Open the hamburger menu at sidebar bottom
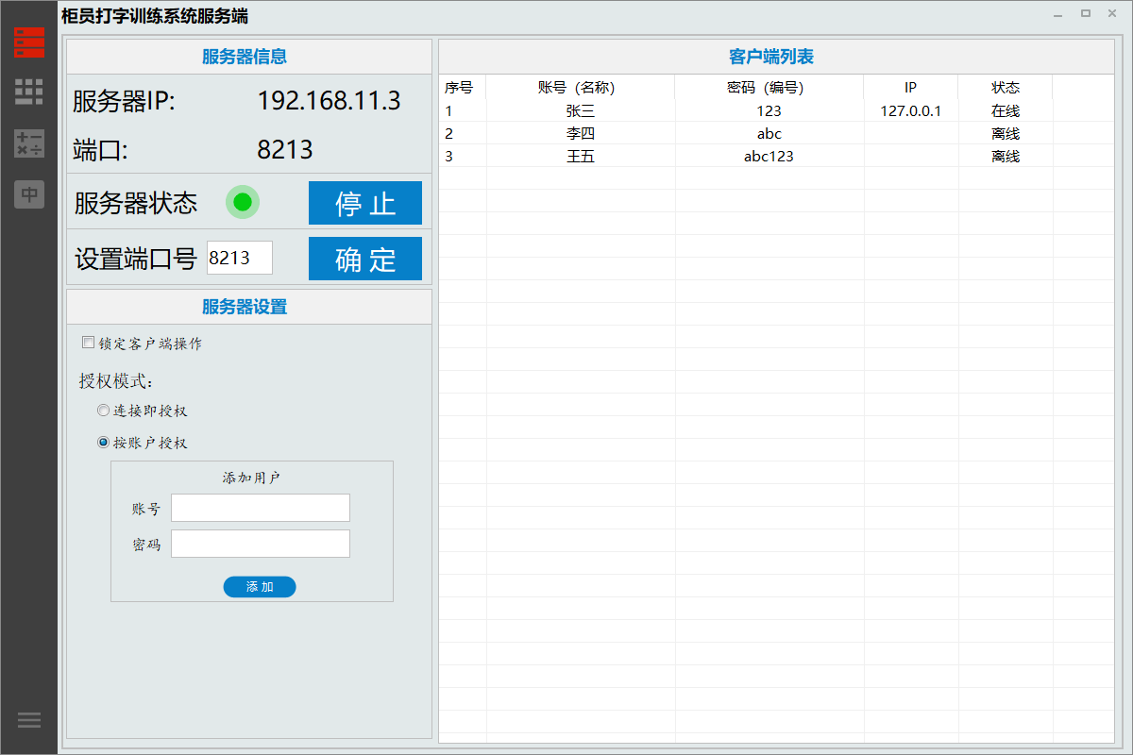 (x=29, y=719)
